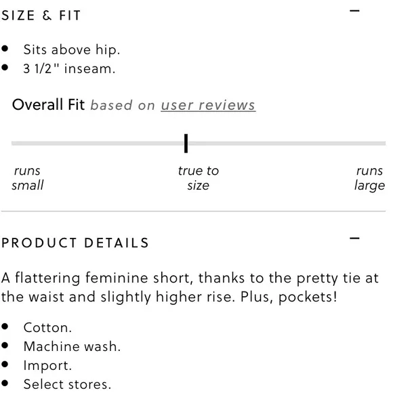Image resolution: width=393 pixels, height=393 pixels.
Task: Click the 'Cotton.' bullet item
Action: coord(47,327)
